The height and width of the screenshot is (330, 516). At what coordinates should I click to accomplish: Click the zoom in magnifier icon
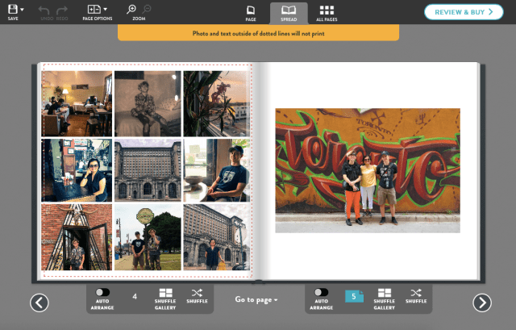(131, 9)
